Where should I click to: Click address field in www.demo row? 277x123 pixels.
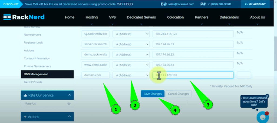193,65
